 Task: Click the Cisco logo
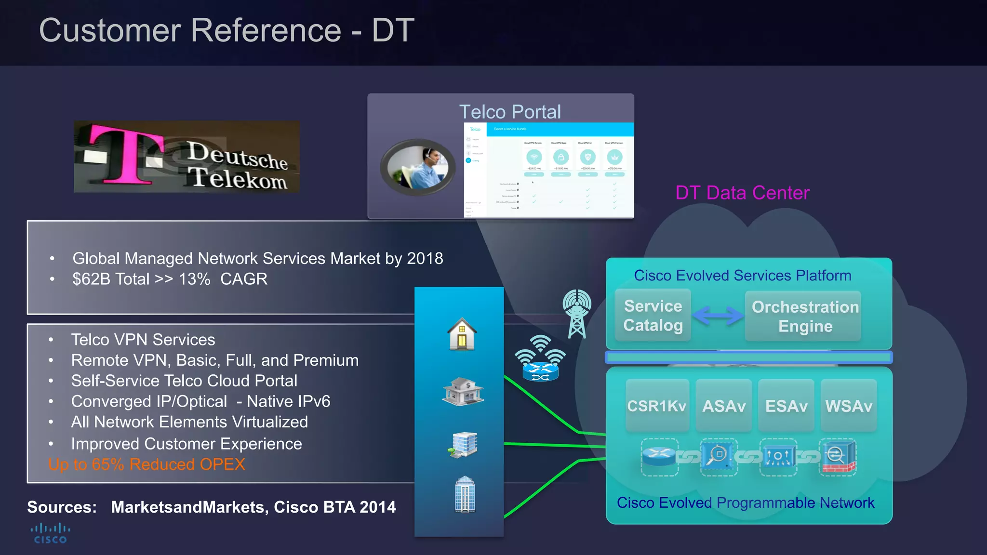[50, 534]
